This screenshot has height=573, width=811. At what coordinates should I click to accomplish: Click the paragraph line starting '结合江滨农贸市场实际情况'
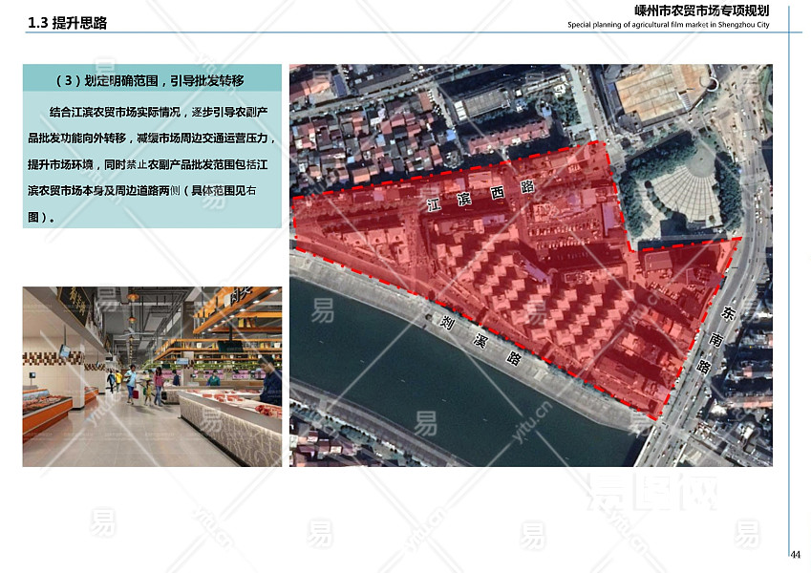click(x=159, y=112)
